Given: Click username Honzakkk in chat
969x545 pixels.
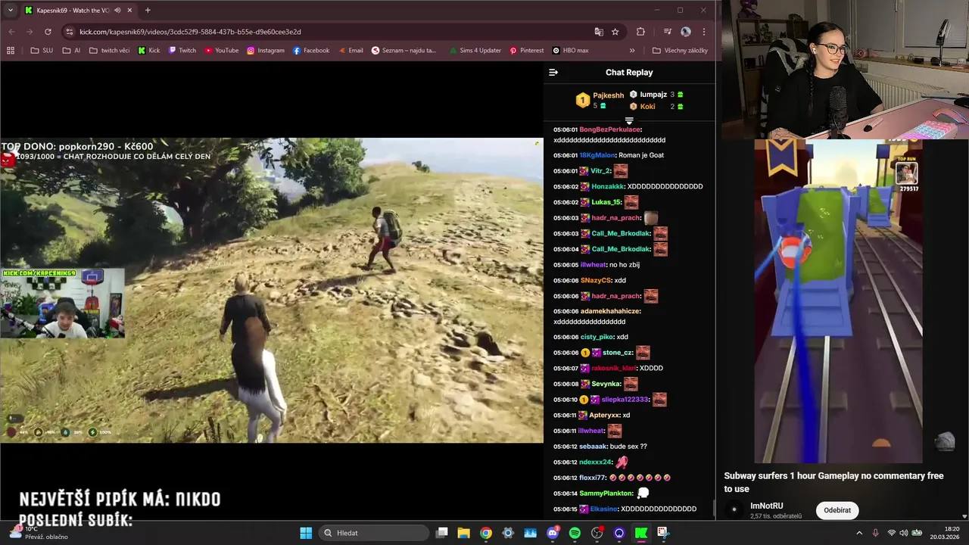Looking at the screenshot, I should [607, 186].
